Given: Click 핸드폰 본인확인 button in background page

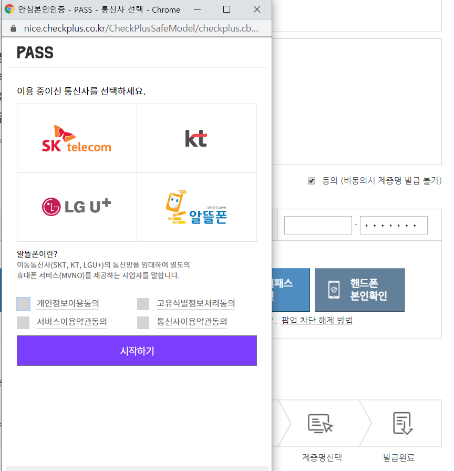Looking at the screenshot, I should point(359,290).
